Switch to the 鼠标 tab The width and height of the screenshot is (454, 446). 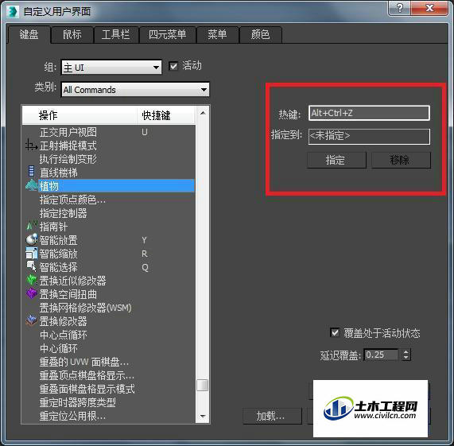72,35
